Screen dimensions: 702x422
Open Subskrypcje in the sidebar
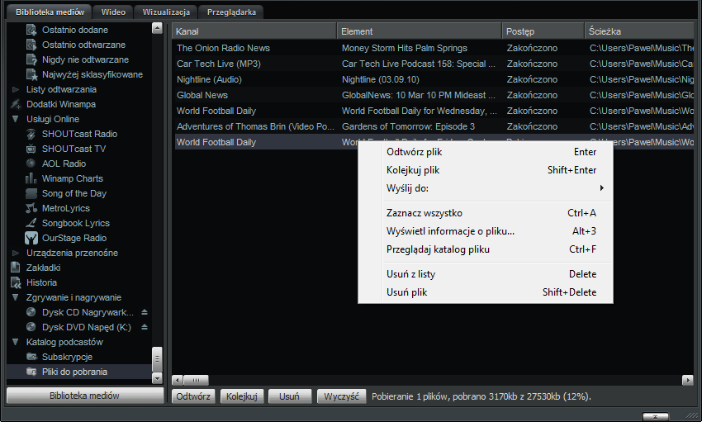67,357
